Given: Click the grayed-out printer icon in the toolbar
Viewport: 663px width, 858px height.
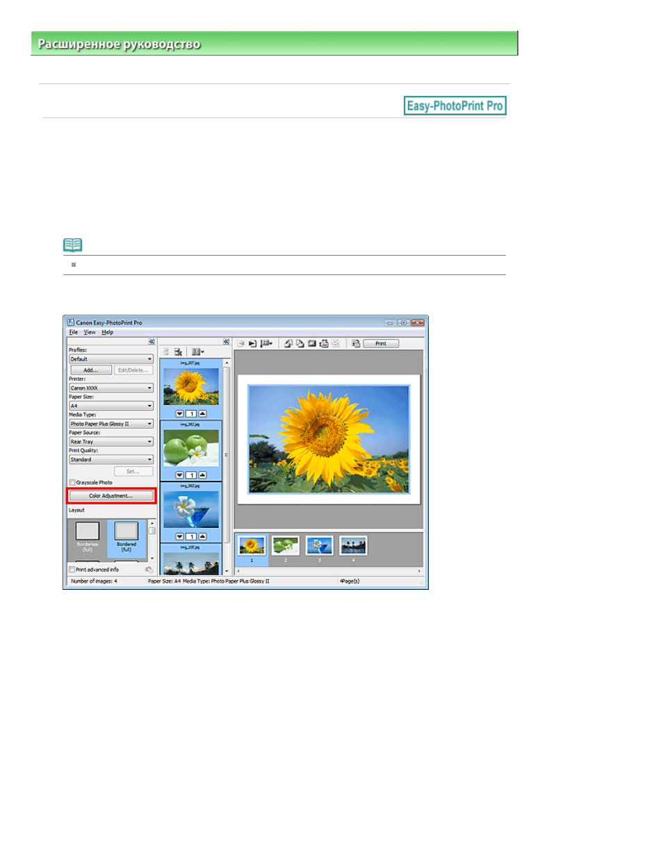Looking at the screenshot, I should click(336, 343).
